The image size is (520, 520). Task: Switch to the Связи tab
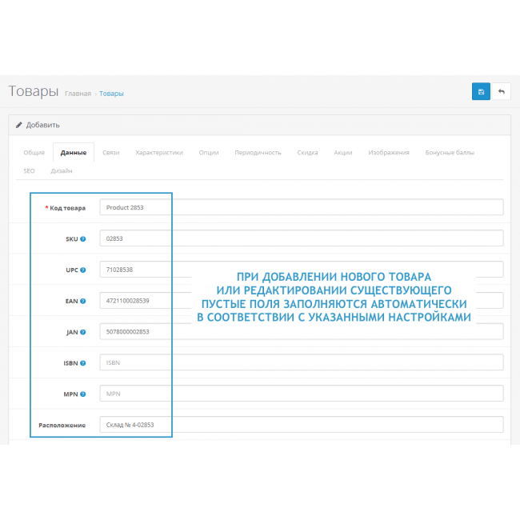pos(111,152)
